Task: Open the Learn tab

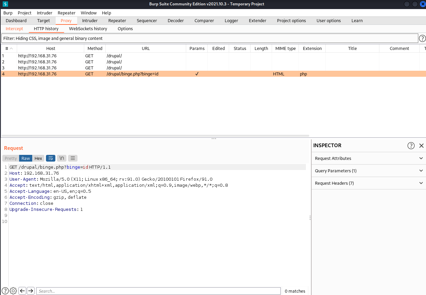Action: point(357,20)
